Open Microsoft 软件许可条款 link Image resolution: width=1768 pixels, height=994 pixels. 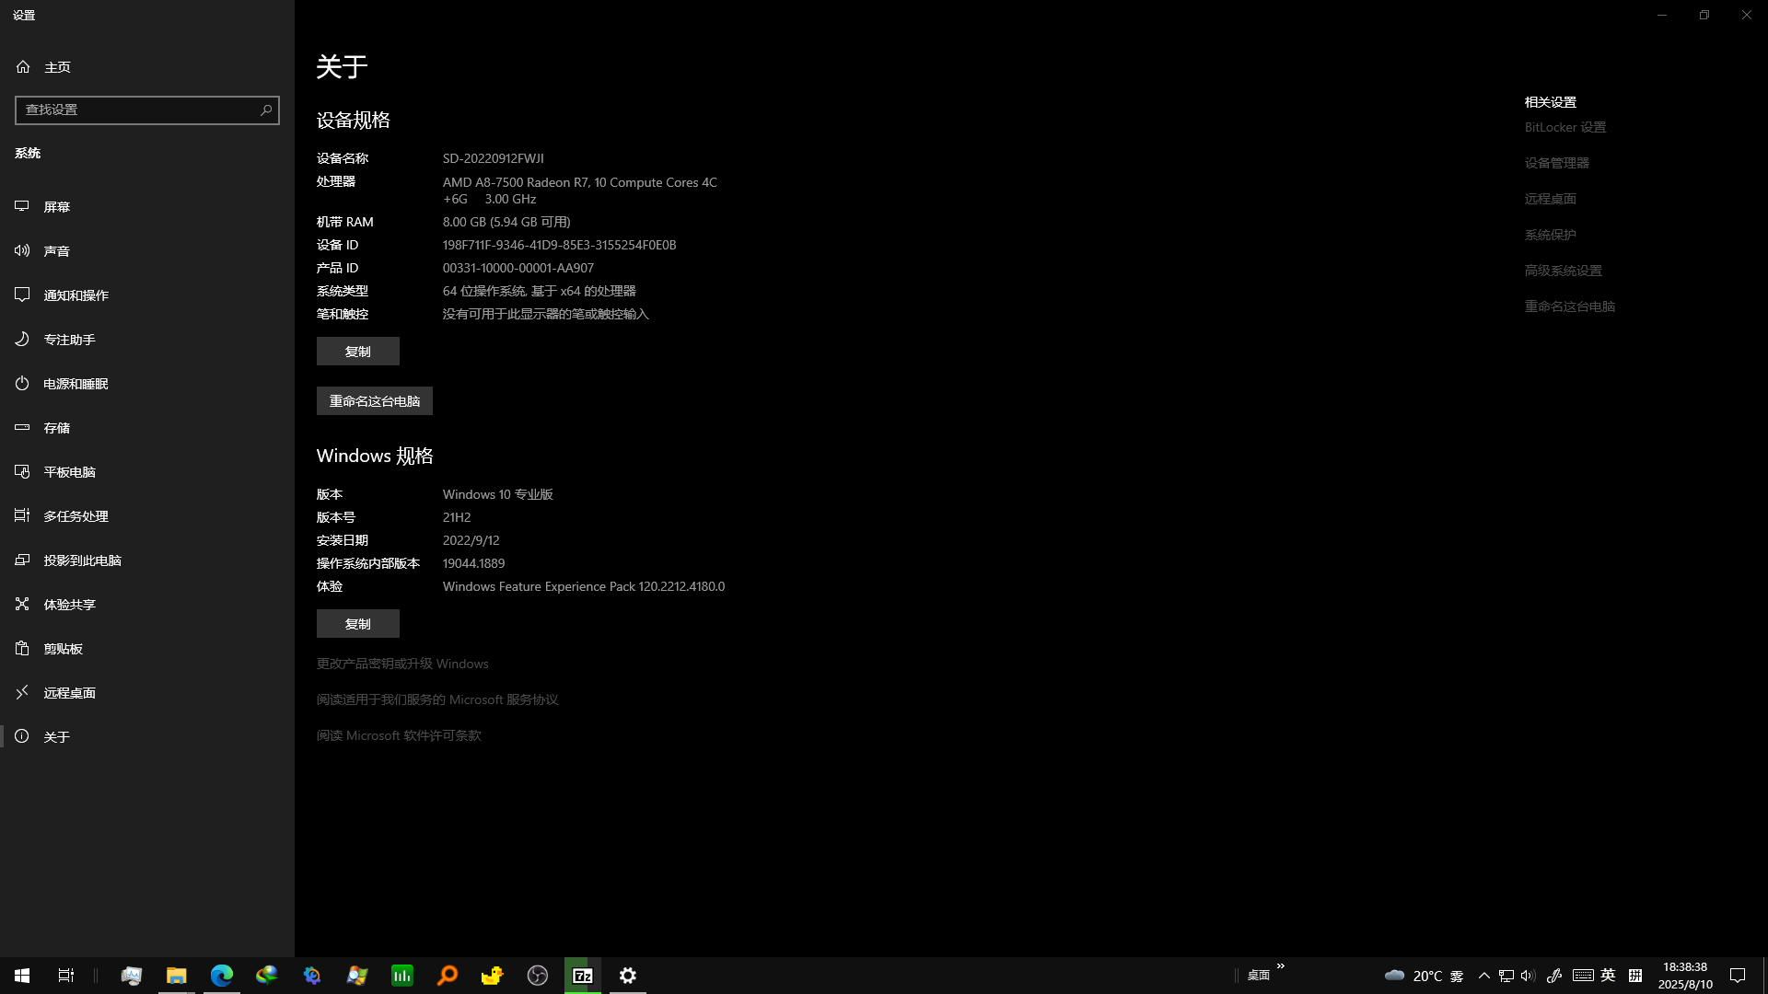click(399, 735)
